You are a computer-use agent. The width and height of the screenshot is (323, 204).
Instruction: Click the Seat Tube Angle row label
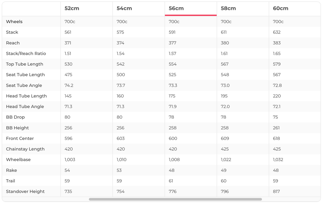(24, 85)
